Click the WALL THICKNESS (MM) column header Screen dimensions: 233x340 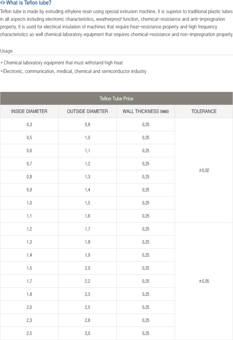146,111
